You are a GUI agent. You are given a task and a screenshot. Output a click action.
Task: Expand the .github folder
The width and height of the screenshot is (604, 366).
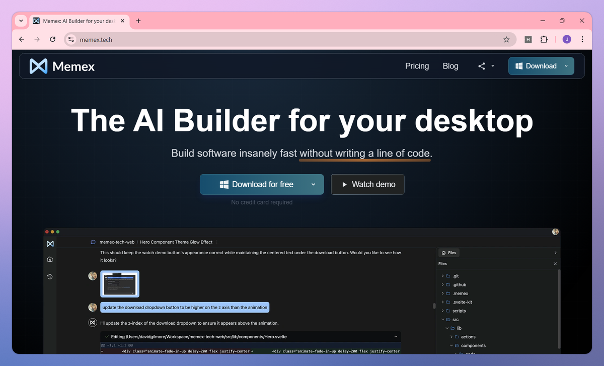coord(442,285)
